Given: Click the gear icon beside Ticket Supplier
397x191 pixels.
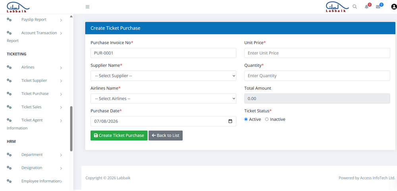Looking at the screenshot, I should pos(9,81).
